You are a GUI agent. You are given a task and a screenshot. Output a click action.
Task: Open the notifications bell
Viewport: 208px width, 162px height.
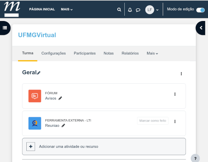pyautogui.click(x=130, y=10)
